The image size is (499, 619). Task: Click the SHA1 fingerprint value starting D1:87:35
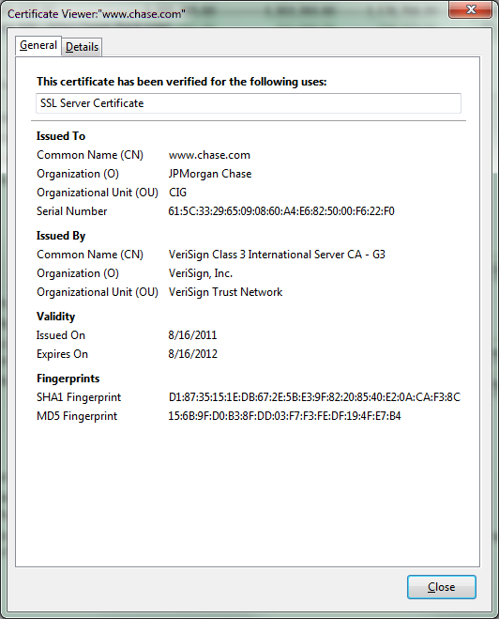pos(314,397)
